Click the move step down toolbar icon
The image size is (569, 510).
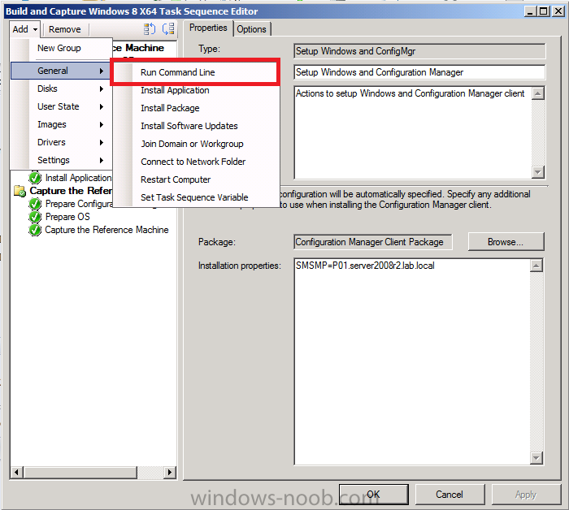(x=168, y=28)
